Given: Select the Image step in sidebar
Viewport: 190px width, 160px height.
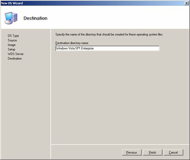Looking at the screenshot, I should [12, 45].
